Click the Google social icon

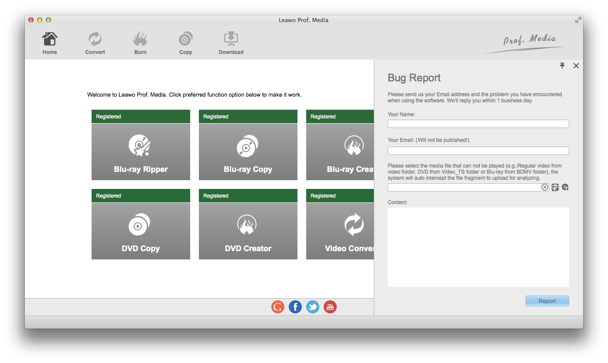(278, 307)
